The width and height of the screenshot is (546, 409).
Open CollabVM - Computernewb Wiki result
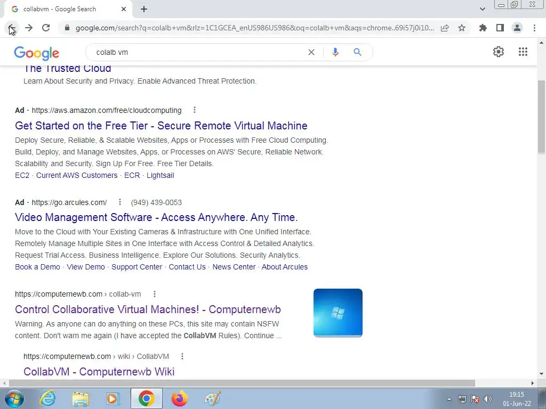tap(99, 371)
